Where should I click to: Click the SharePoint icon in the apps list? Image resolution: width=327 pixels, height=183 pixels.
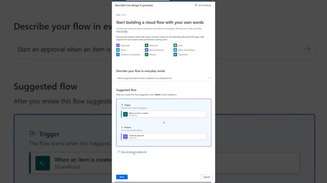tap(175, 55)
